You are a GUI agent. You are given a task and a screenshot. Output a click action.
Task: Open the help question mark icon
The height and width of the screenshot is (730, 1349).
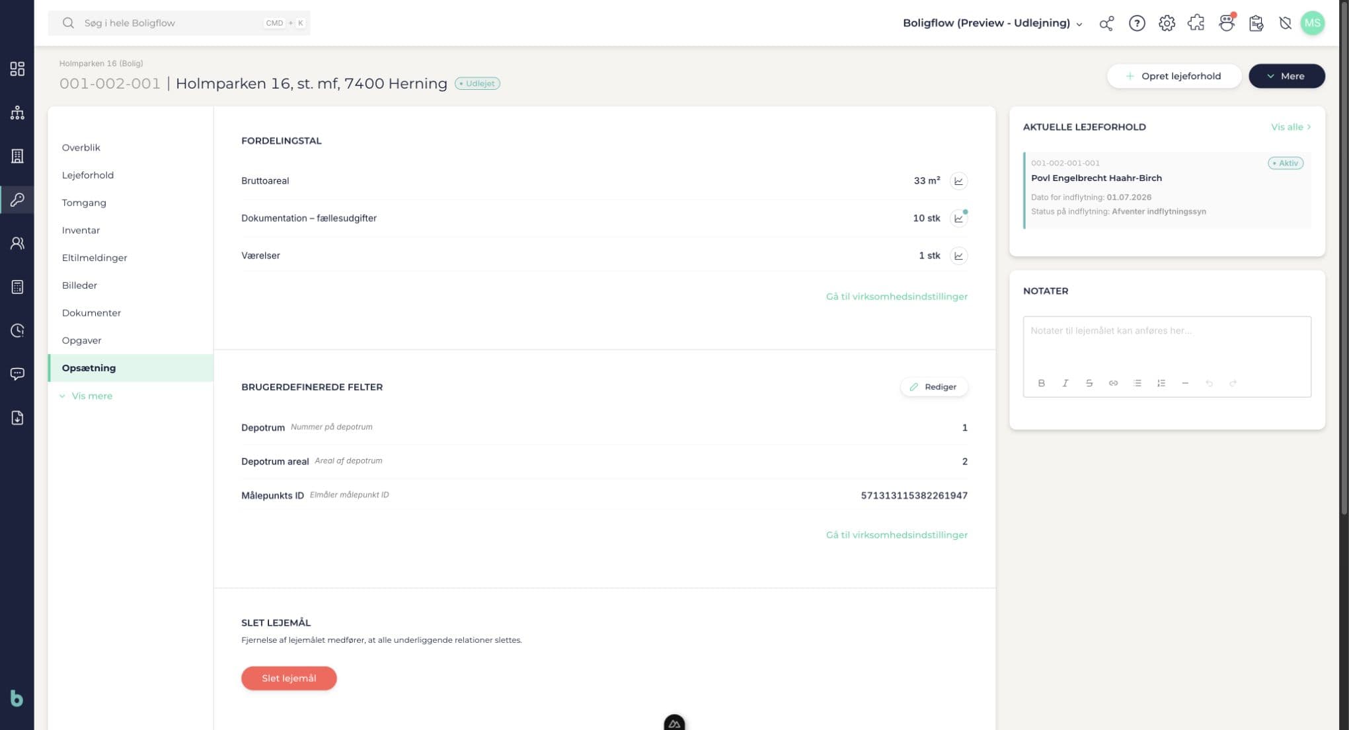coord(1137,23)
